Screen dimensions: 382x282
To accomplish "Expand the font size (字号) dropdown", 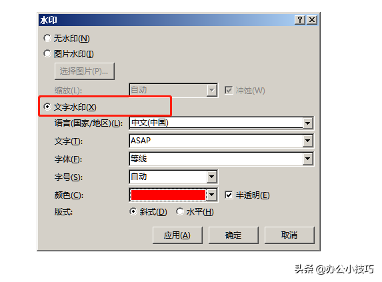I will pos(212,177).
